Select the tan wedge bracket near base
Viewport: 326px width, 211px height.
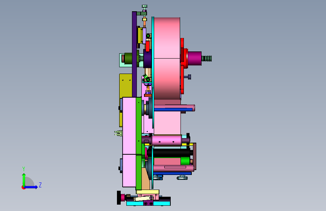pyautogui.click(x=146, y=179)
